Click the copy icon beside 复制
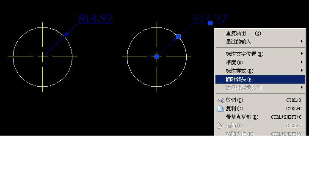The image size is (309, 169). pos(220,109)
